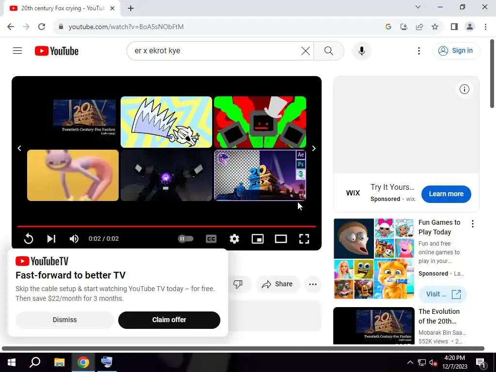Open video settings gear
The image size is (496, 372).
coord(234,238)
